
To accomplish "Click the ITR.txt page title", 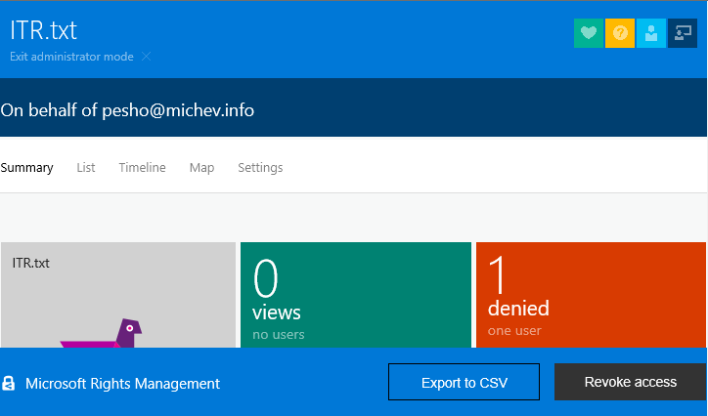I will (43, 29).
